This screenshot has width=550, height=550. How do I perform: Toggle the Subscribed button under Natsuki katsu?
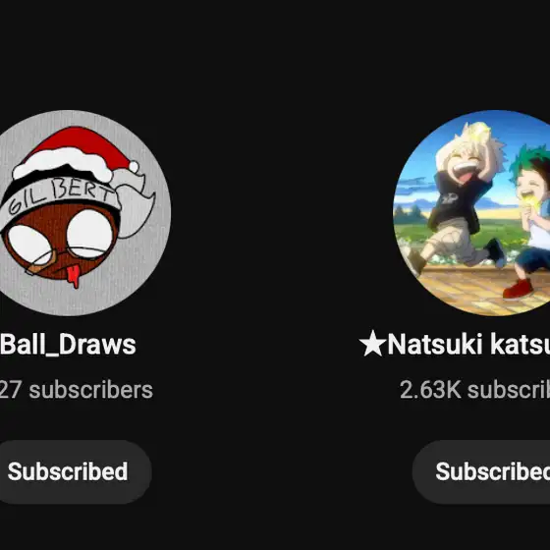point(481,471)
